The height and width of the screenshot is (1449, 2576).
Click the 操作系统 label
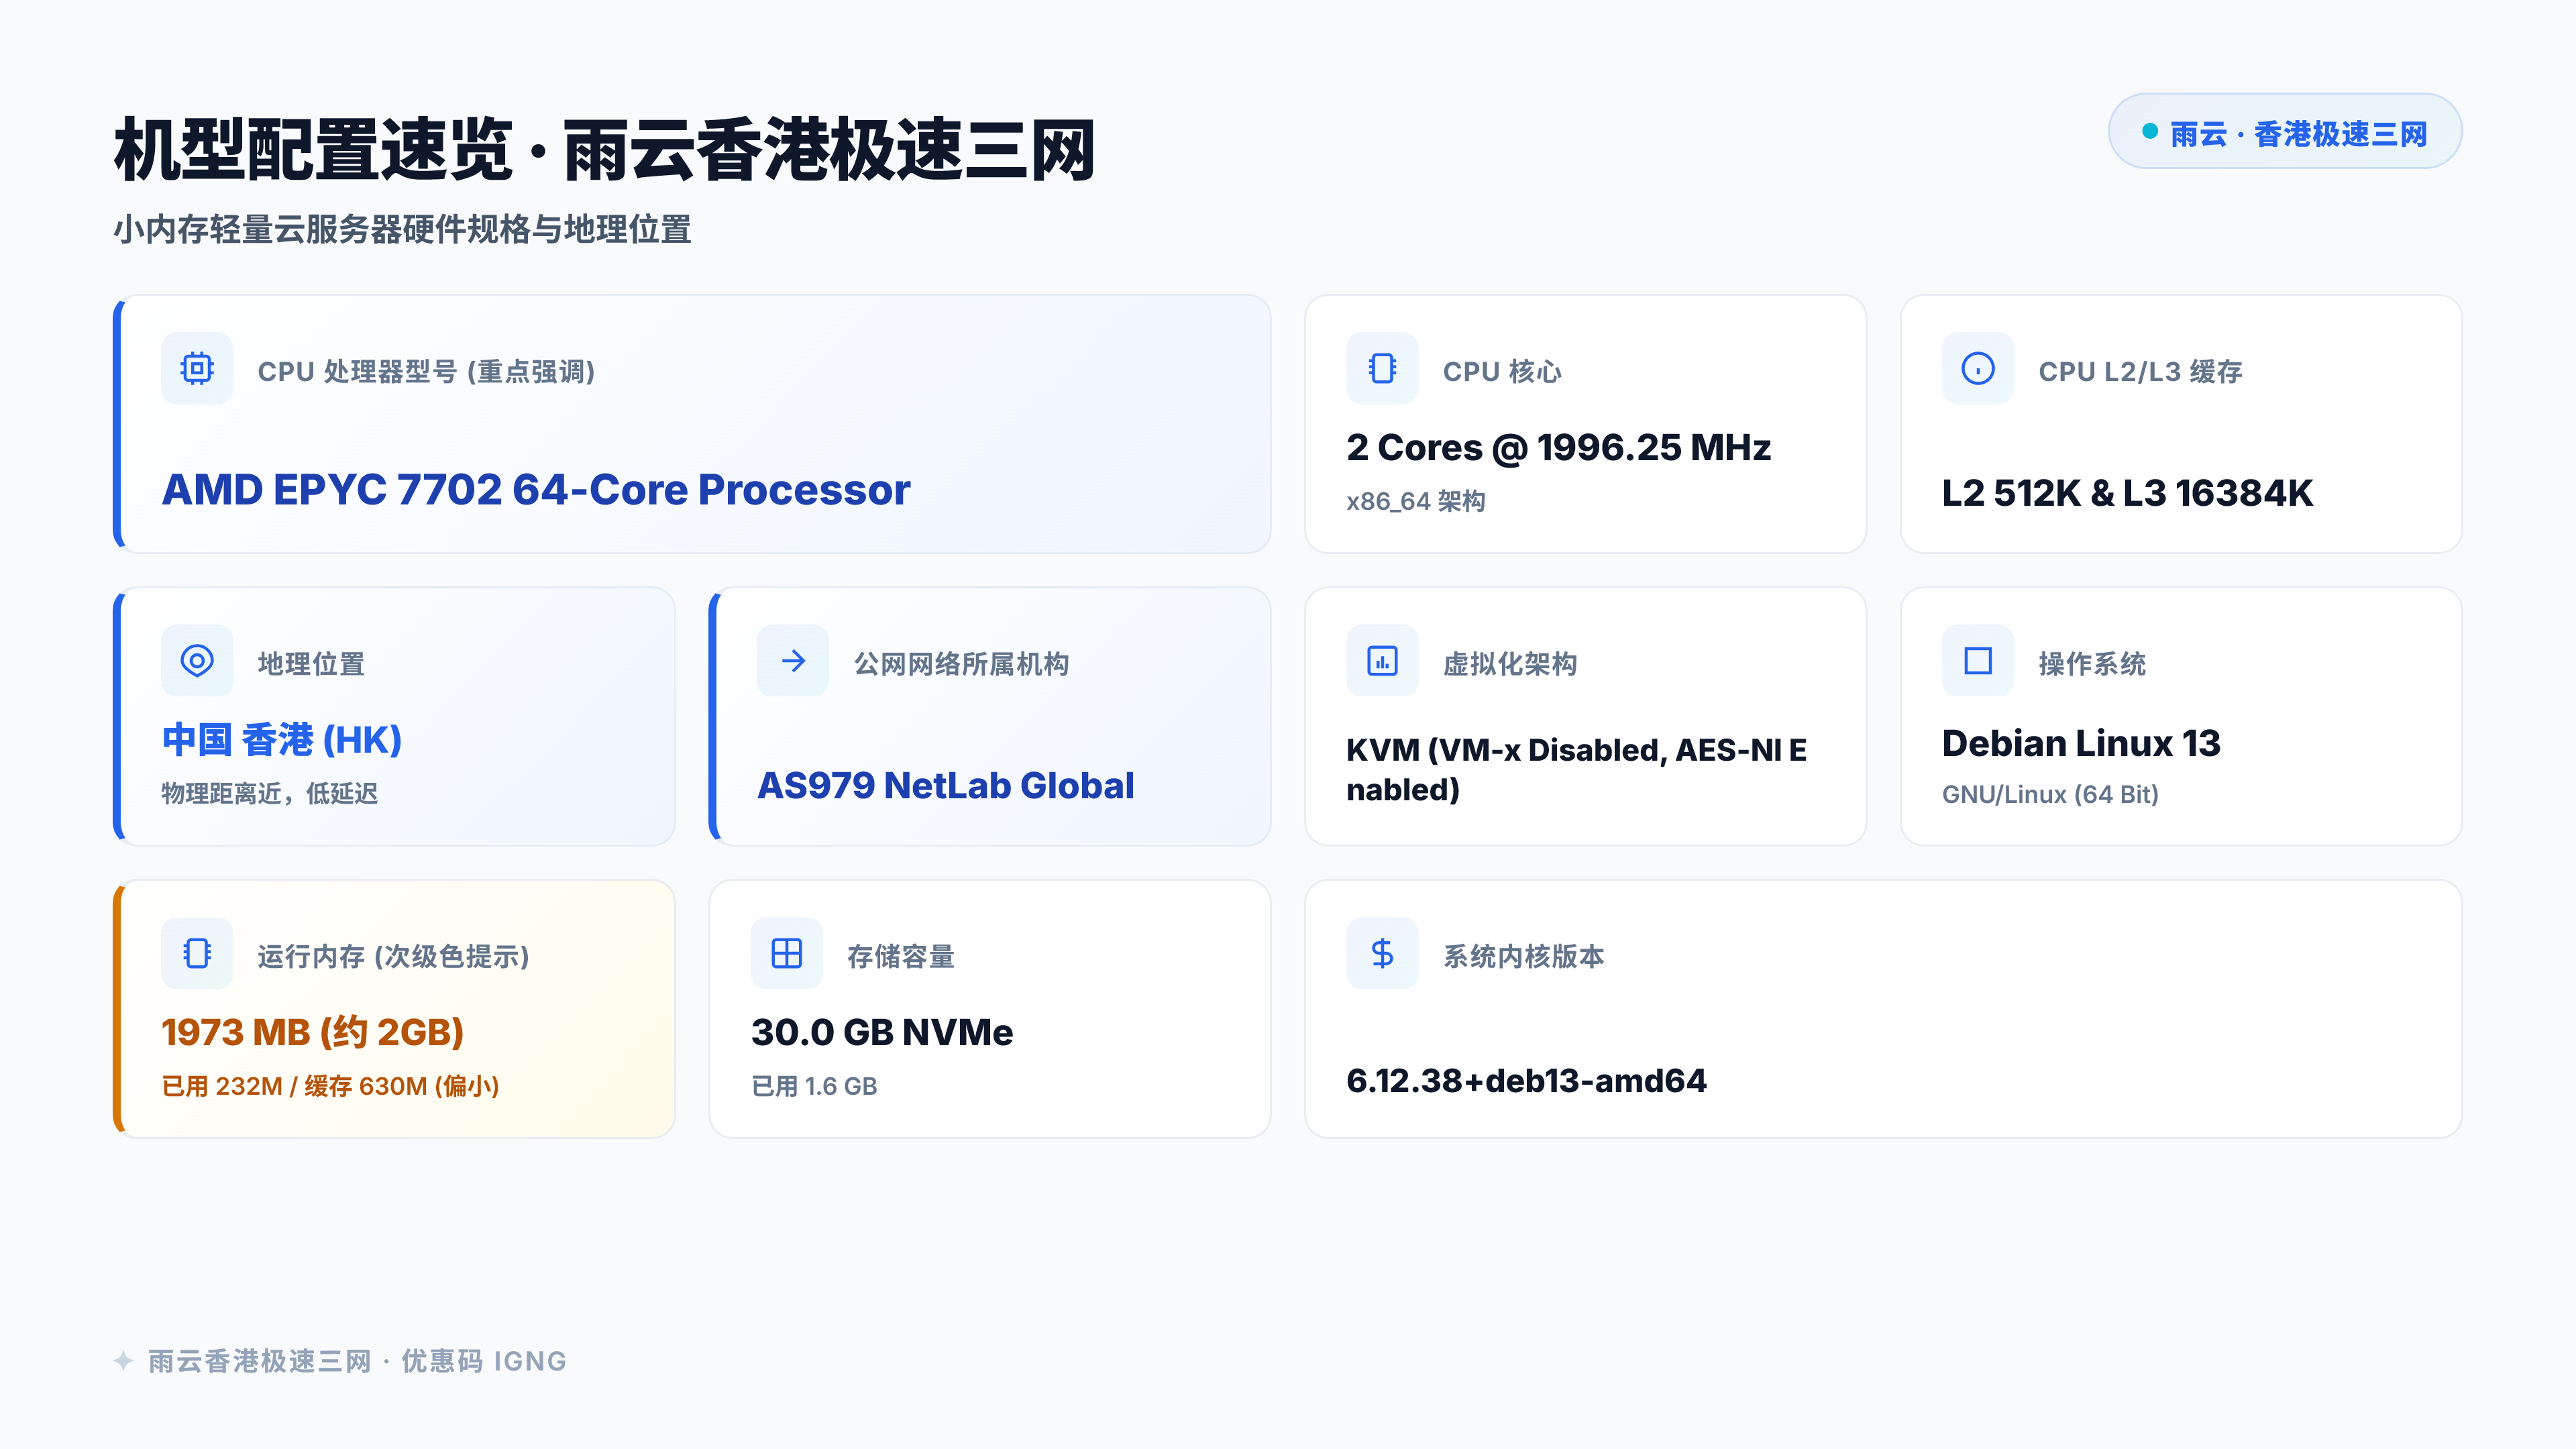(2092, 664)
